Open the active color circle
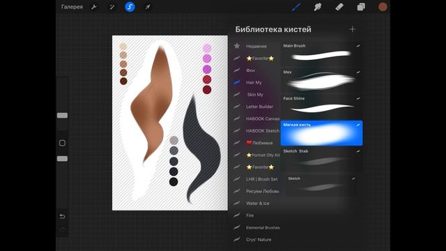Screen dimensions: 446x251 pos(383,7)
